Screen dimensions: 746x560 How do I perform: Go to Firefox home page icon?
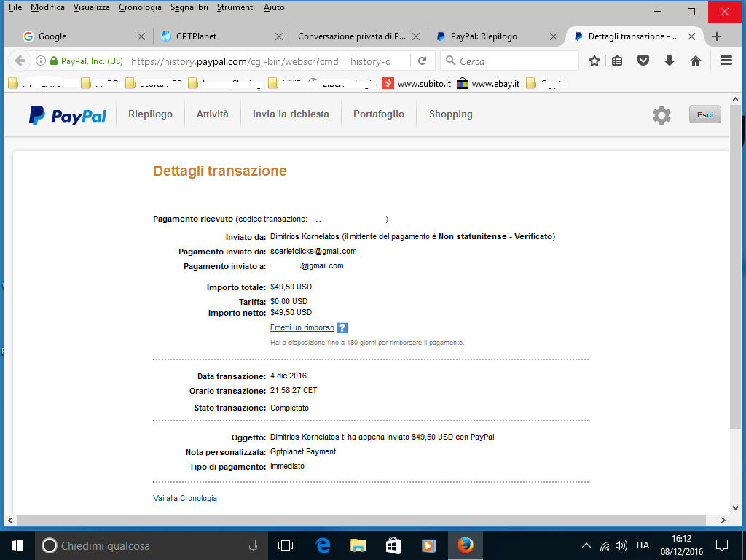click(696, 61)
